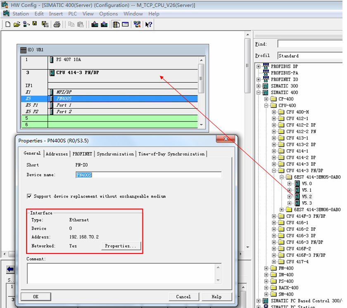Click the context Help arrow icon
Screen dimensions: 347x308
pos(149,24)
